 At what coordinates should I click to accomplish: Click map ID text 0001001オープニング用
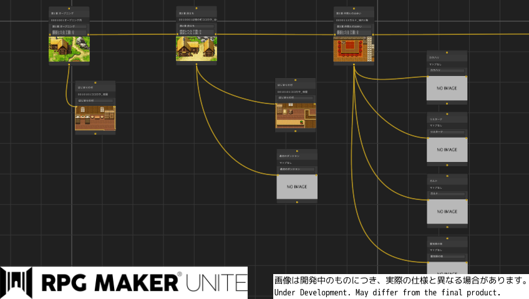click(x=67, y=20)
